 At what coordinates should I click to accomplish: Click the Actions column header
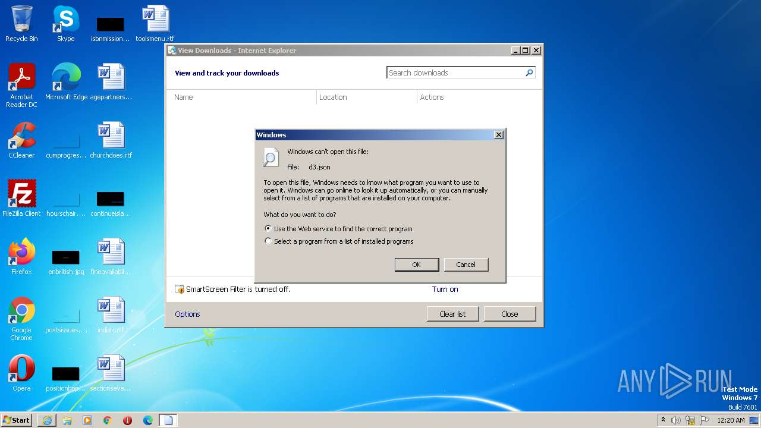pos(479,97)
